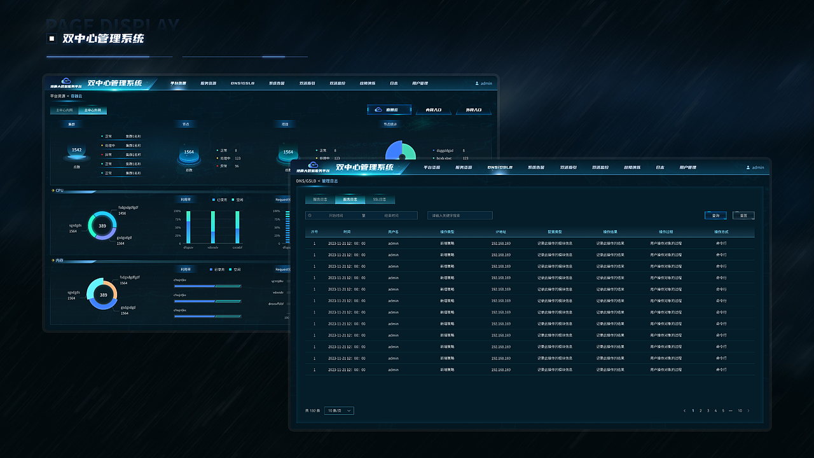Viewport: 814px width, 458px height.
Task: Click the IP地址 column header
Action: pos(501,232)
